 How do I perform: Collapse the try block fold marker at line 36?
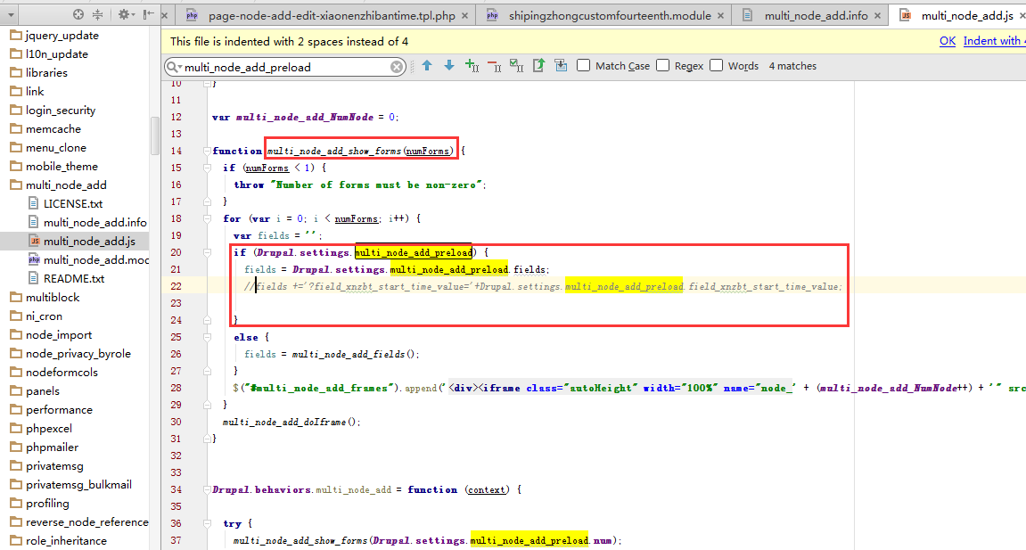[207, 524]
